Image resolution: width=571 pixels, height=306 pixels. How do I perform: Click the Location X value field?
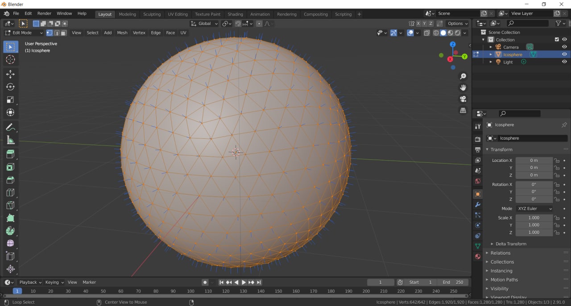coord(534,161)
